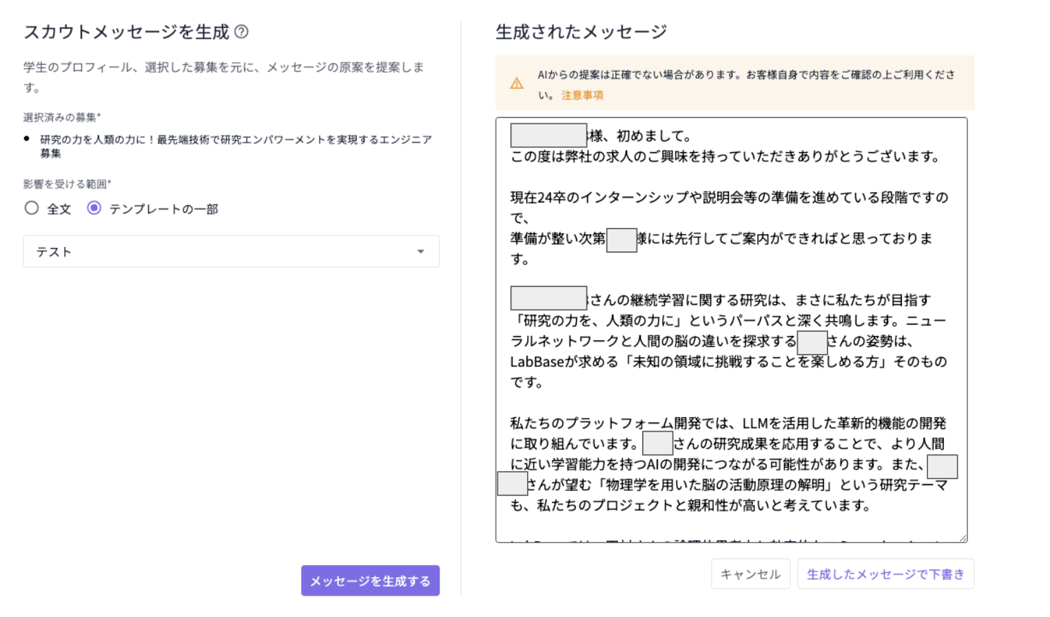Click the placeholder box after 探求する

tap(812, 342)
